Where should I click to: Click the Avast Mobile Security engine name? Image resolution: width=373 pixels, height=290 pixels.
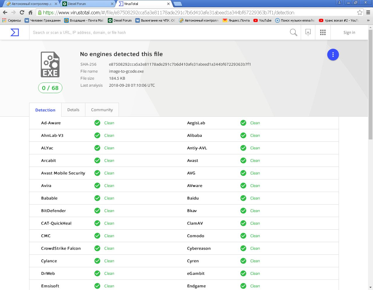pos(63,173)
